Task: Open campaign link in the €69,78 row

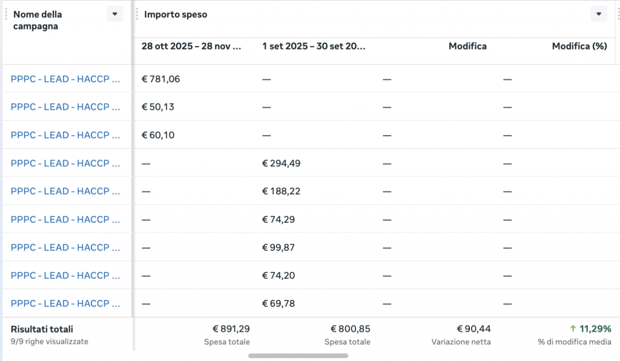Action: [65, 304]
